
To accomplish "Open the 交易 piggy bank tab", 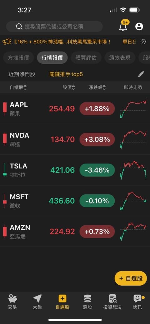I will [x=12, y=302].
